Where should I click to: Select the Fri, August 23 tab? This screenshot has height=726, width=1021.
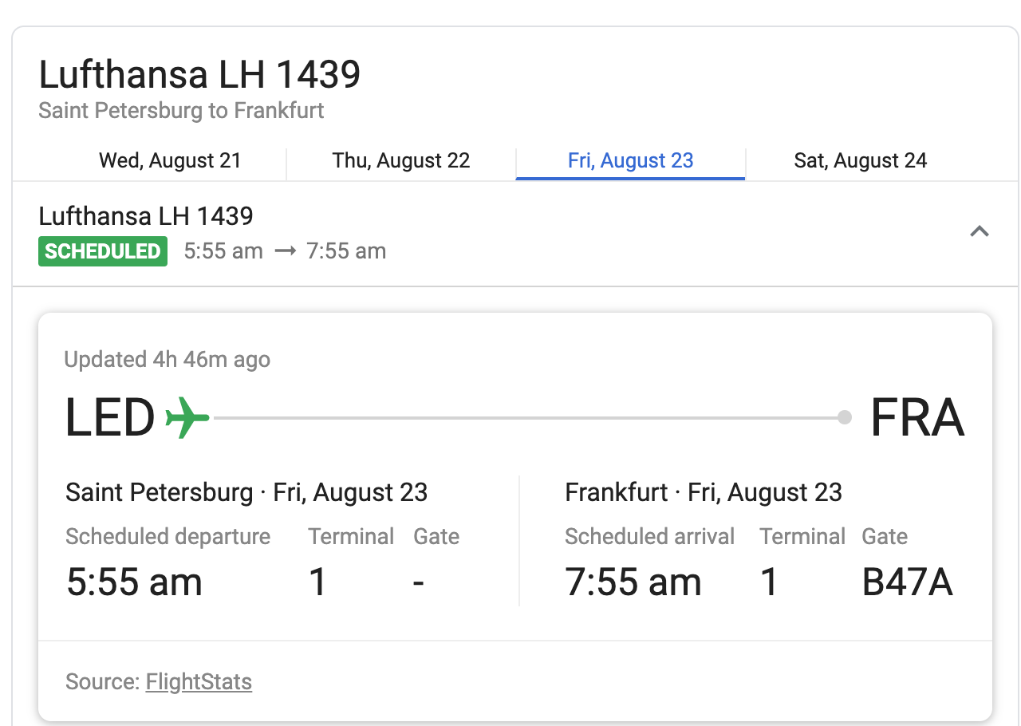coord(630,160)
